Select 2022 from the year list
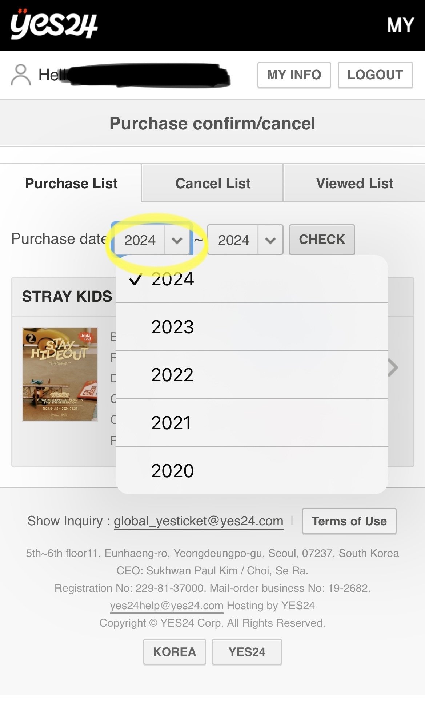425x723 pixels. (x=172, y=375)
